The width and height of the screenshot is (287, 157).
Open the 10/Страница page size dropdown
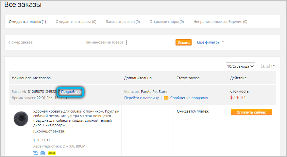pyautogui.click(x=240, y=66)
